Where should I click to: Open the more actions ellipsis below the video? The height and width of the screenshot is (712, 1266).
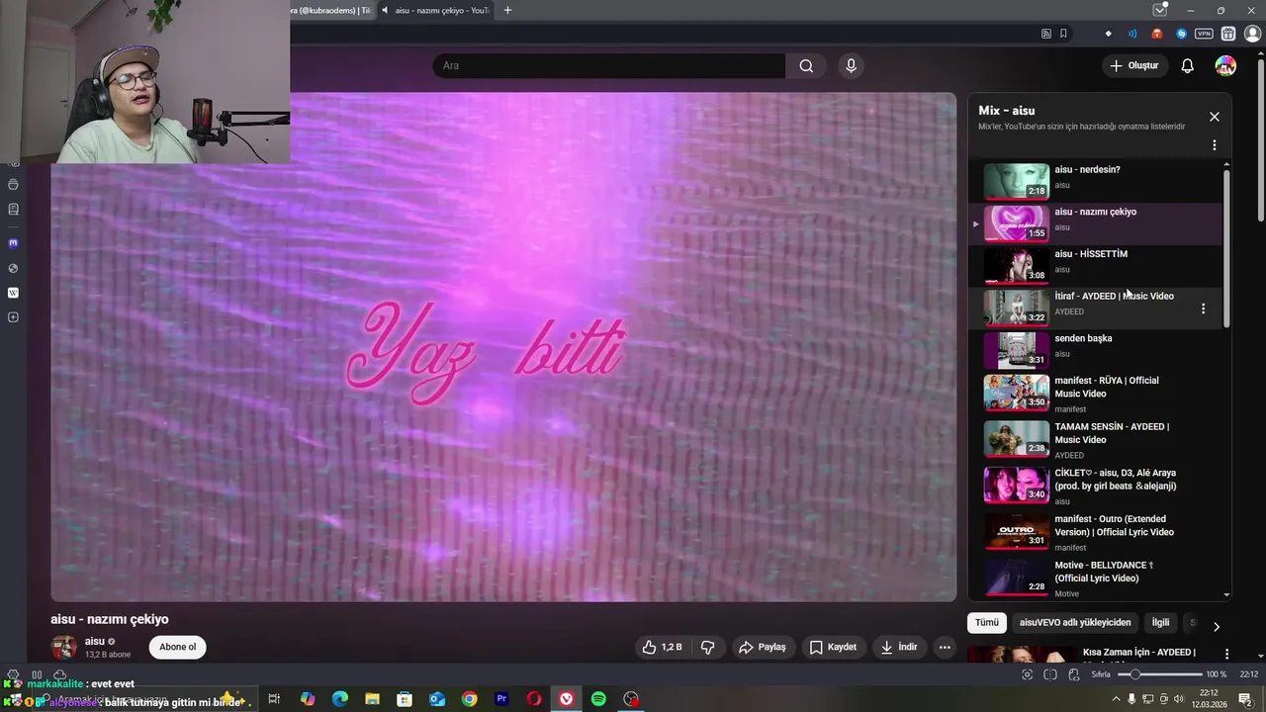click(945, 647)
